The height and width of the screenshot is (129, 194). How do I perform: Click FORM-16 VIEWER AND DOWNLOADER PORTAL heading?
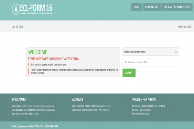click(54, 59)
